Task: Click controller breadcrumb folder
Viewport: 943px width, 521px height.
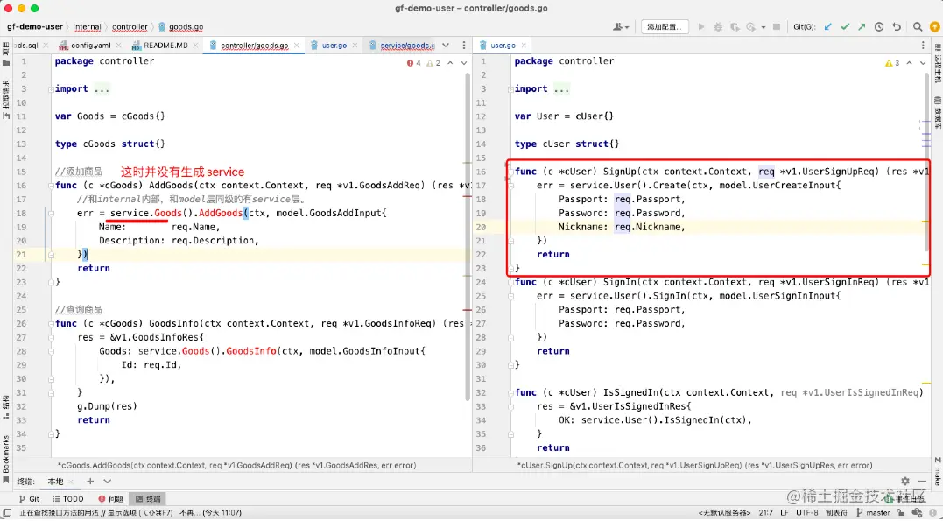Action: [130, 27]
